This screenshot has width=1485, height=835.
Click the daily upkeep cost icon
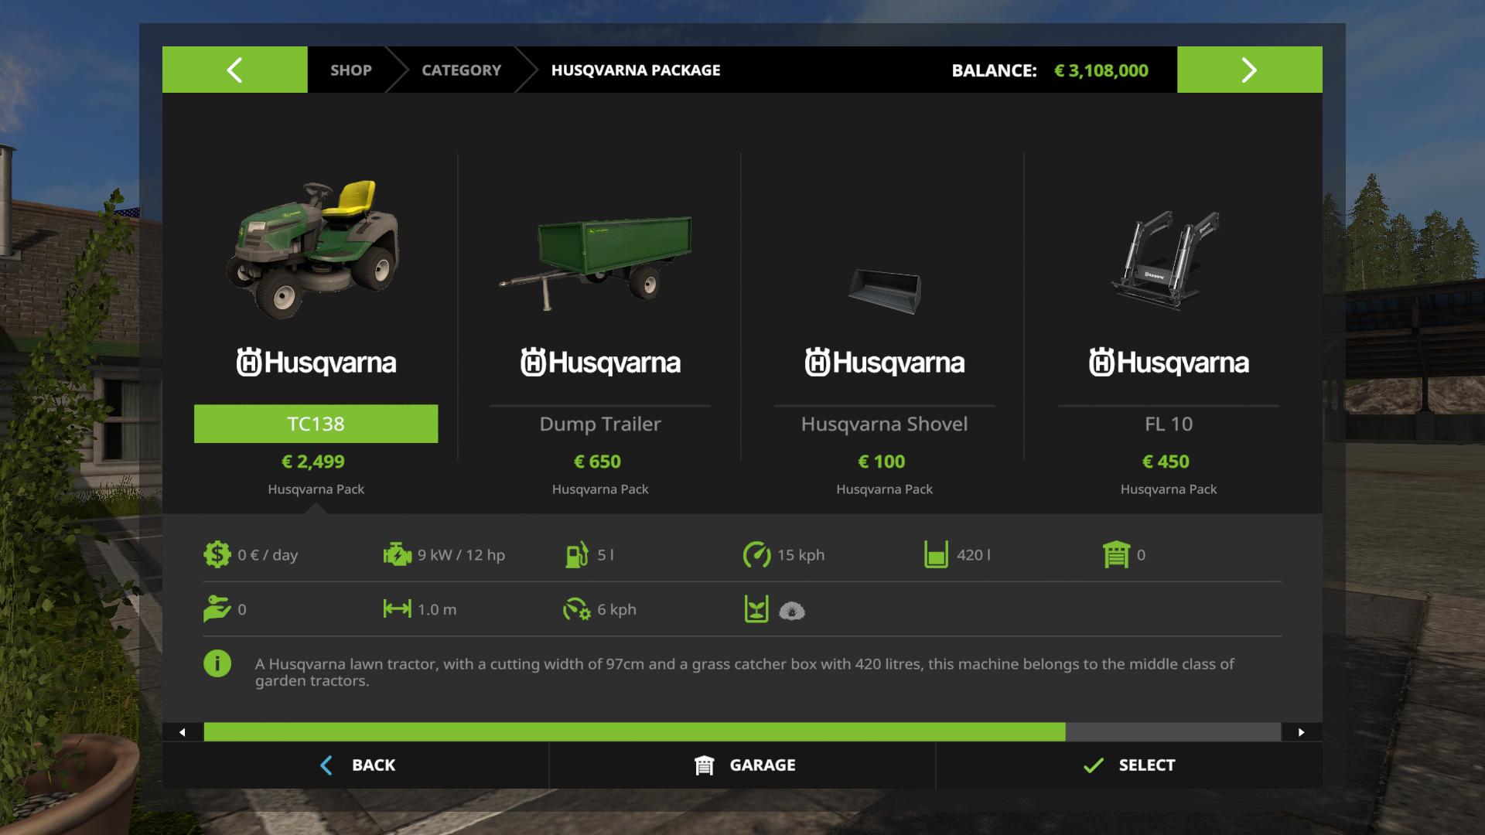[x=217, y=554]
